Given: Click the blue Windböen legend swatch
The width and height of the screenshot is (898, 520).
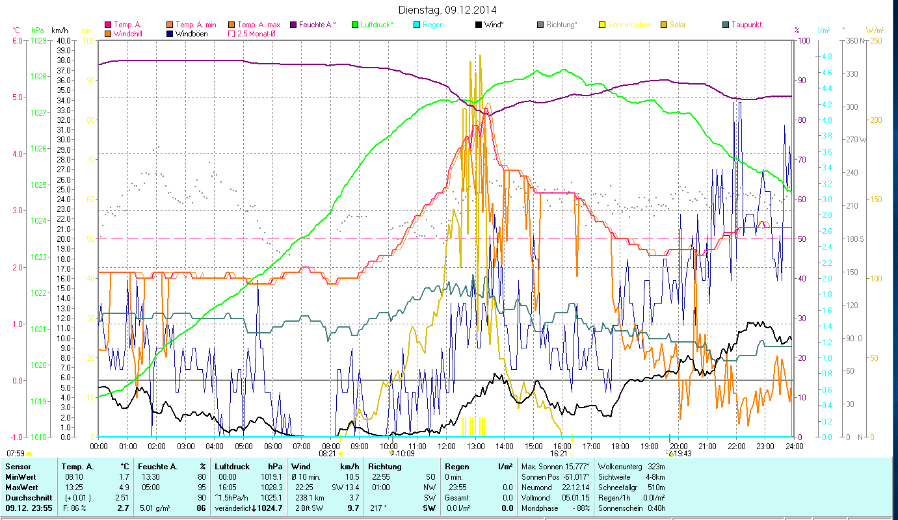Looking at the screenshot, I should pyautogui.click(x=170, y=34).
